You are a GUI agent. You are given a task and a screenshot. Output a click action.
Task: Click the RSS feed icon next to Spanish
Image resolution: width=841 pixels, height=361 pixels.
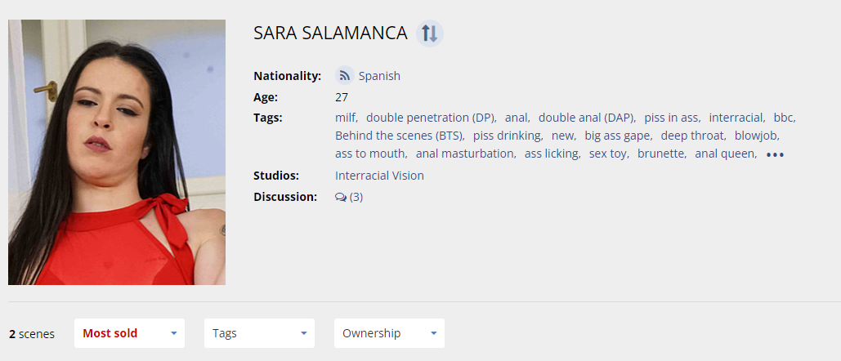click(344, 76)
